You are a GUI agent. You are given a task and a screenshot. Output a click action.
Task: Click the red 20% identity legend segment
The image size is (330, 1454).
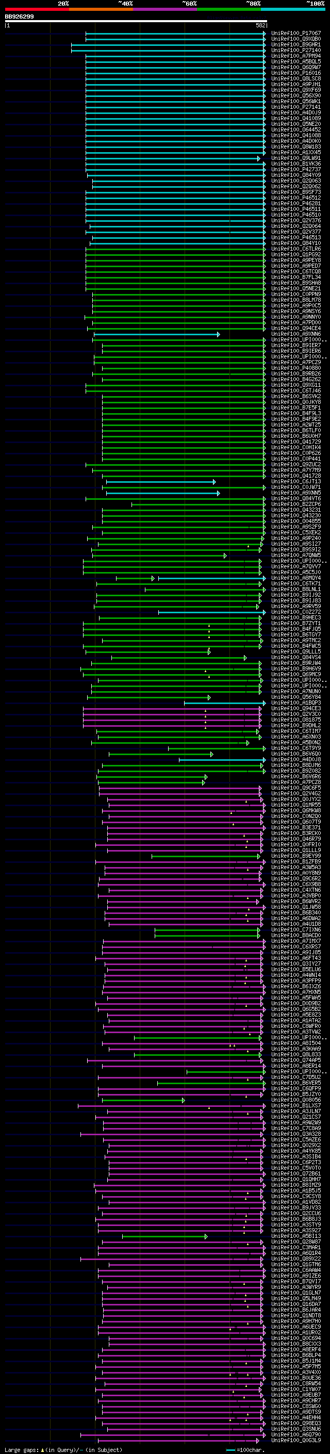click(x=37, y=9)
